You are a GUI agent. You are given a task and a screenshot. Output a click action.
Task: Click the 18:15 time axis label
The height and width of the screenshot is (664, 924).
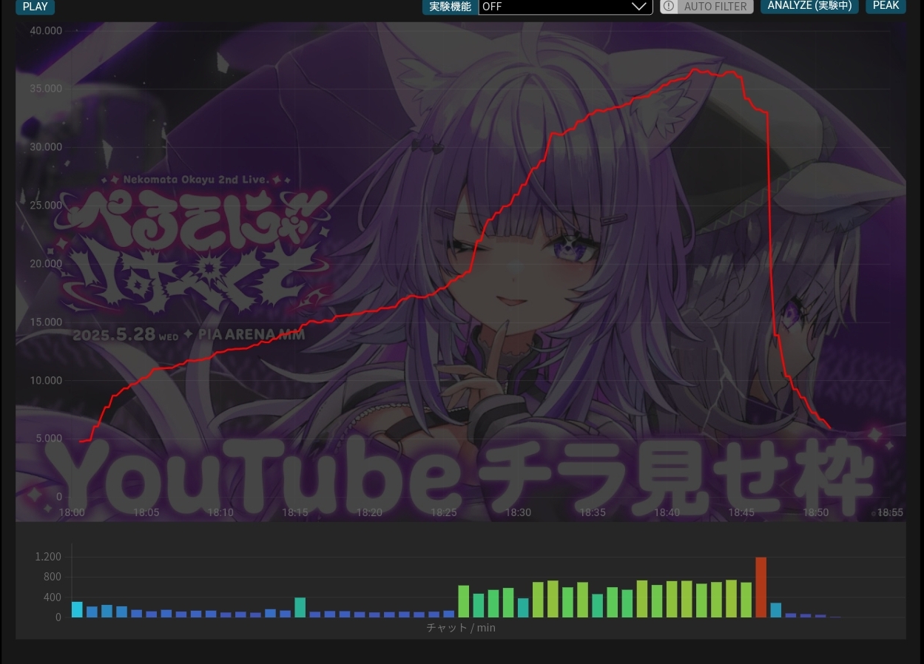click(295, 512)
